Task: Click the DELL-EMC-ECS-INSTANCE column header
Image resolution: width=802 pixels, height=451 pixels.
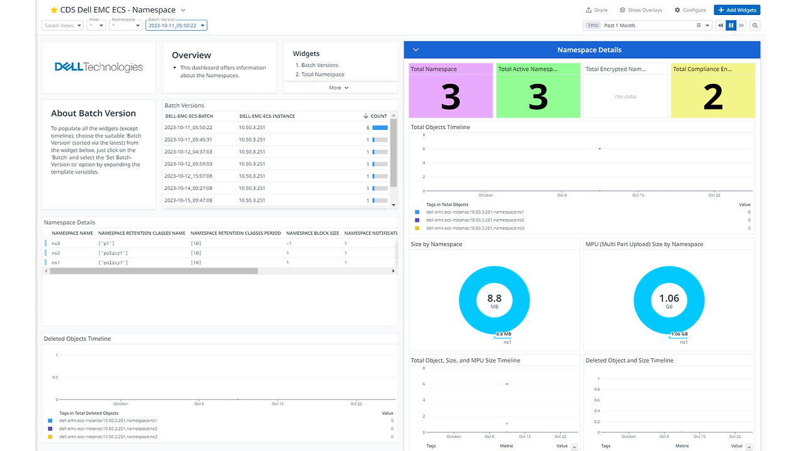Action: click(x=267, y=116)
